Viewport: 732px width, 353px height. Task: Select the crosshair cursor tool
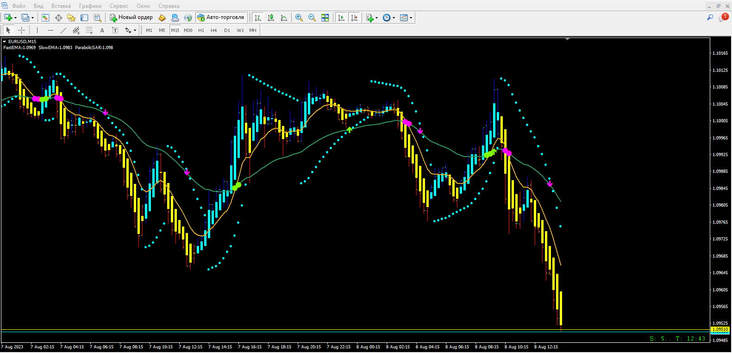[x=21, y=30]
